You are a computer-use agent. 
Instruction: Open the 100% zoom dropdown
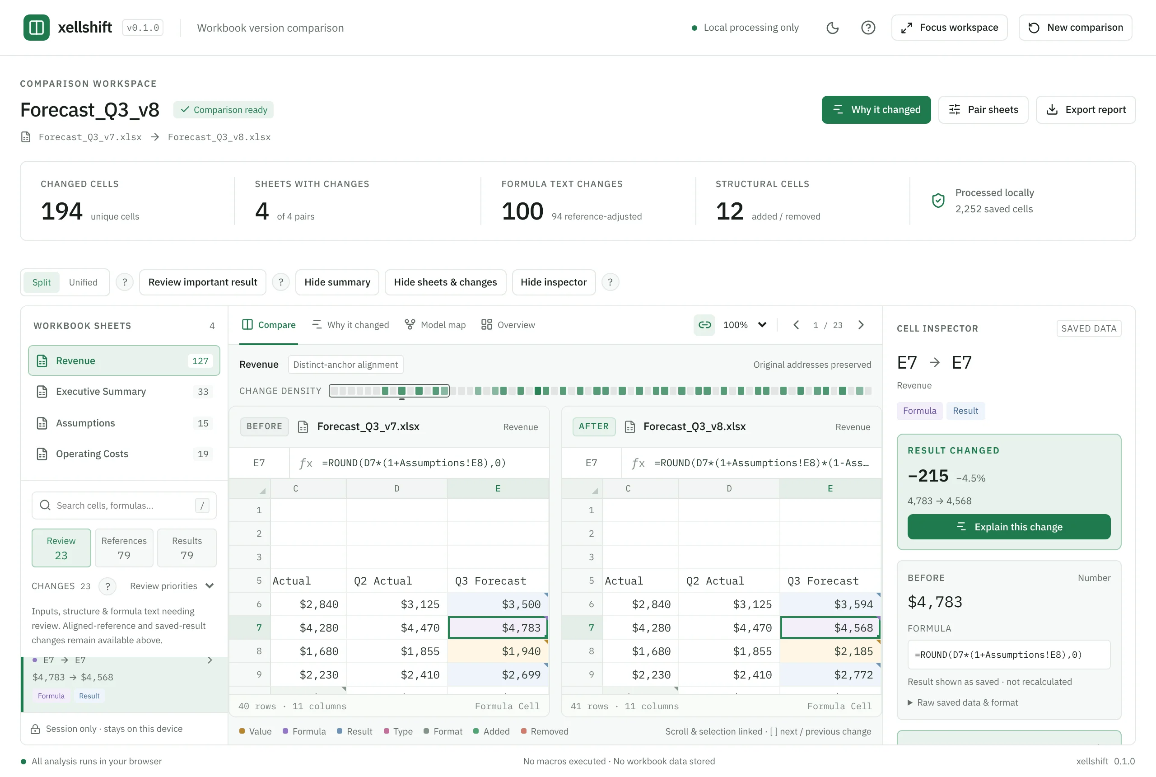745,325
